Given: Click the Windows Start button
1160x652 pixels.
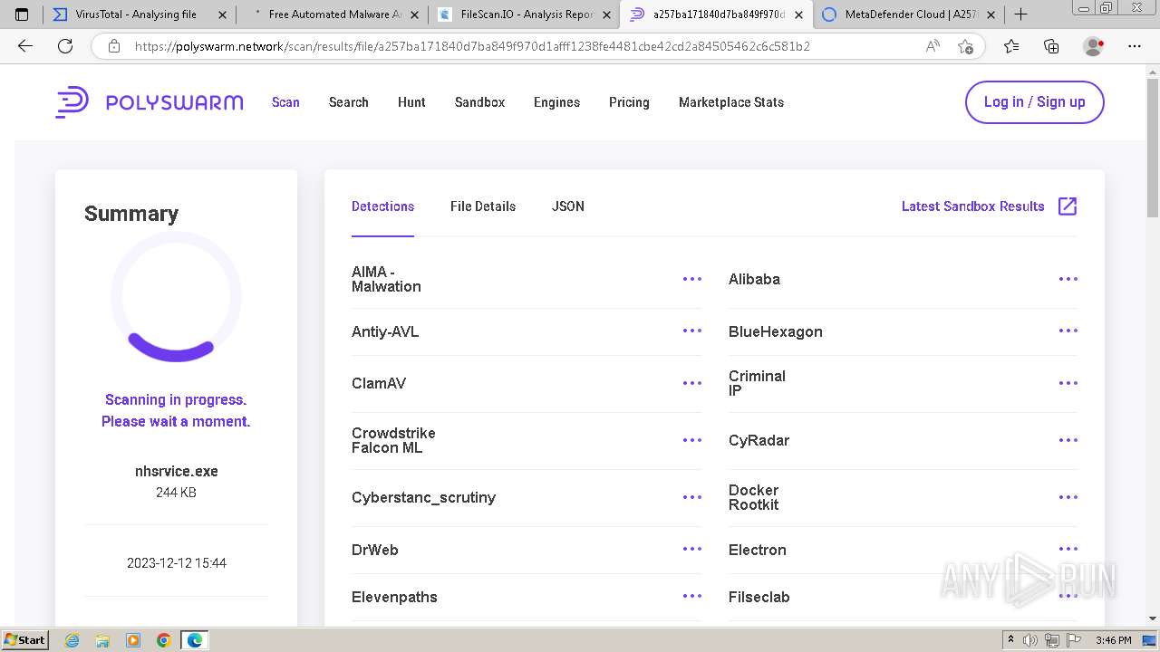Looking at the screenshot, I should click(x=25, y=640).
